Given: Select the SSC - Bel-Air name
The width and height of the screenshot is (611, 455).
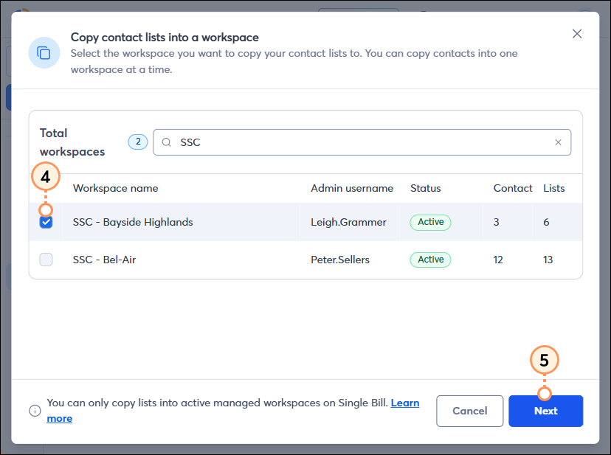Looking at the screenshot, I should (x=105, y=260).
